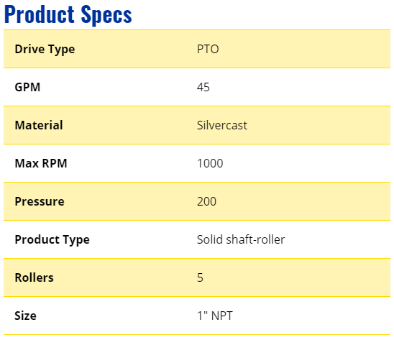Viewport: 394px width, 340px height.
Task: Click the Product Specs heading
Action: point(68,15)
